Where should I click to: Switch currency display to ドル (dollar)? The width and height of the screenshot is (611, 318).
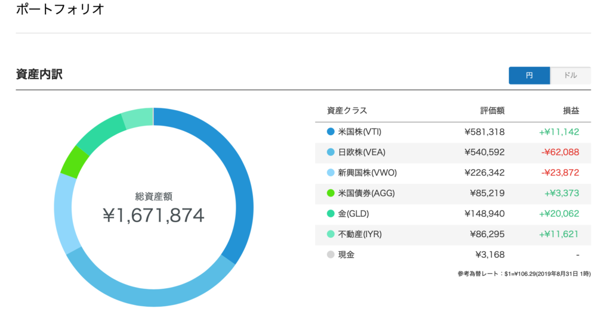(570, 76)
